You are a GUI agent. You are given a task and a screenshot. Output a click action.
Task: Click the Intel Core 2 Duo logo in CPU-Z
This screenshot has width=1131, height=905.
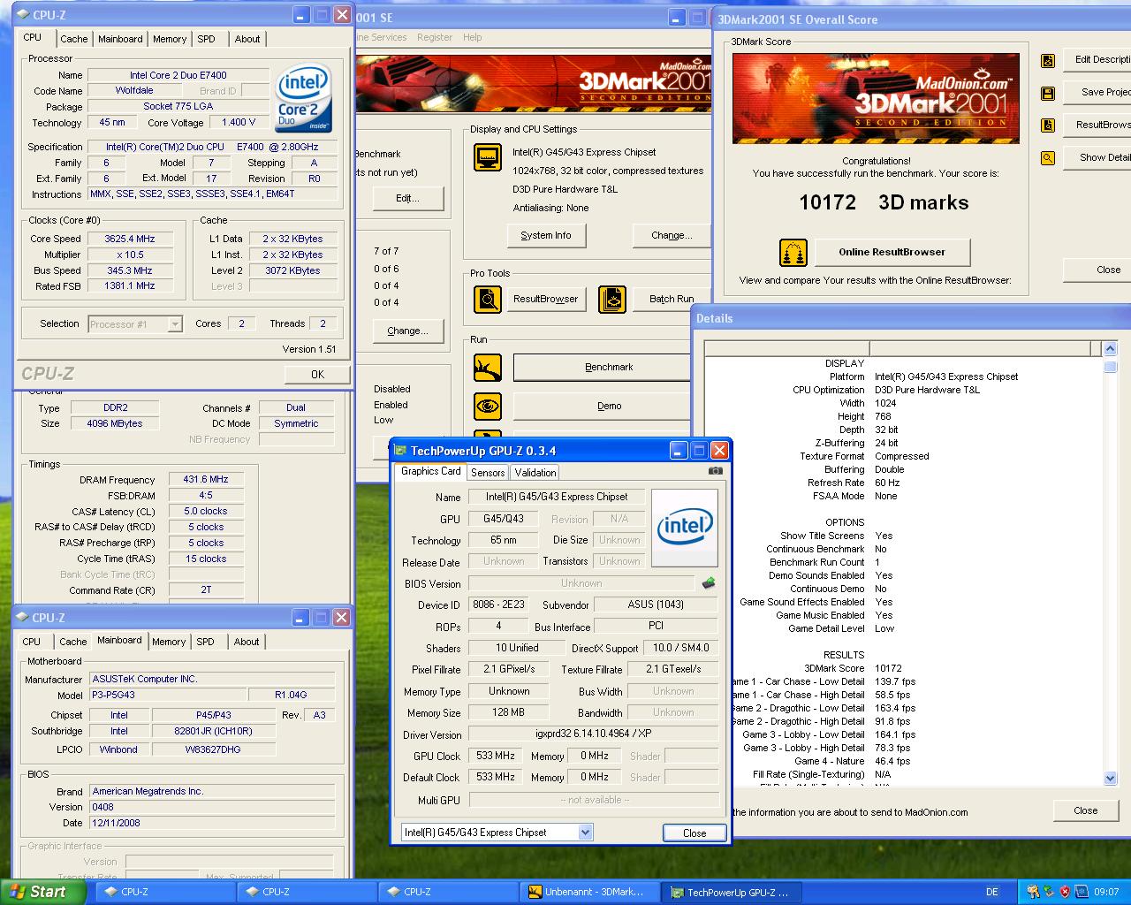[303, 96]
